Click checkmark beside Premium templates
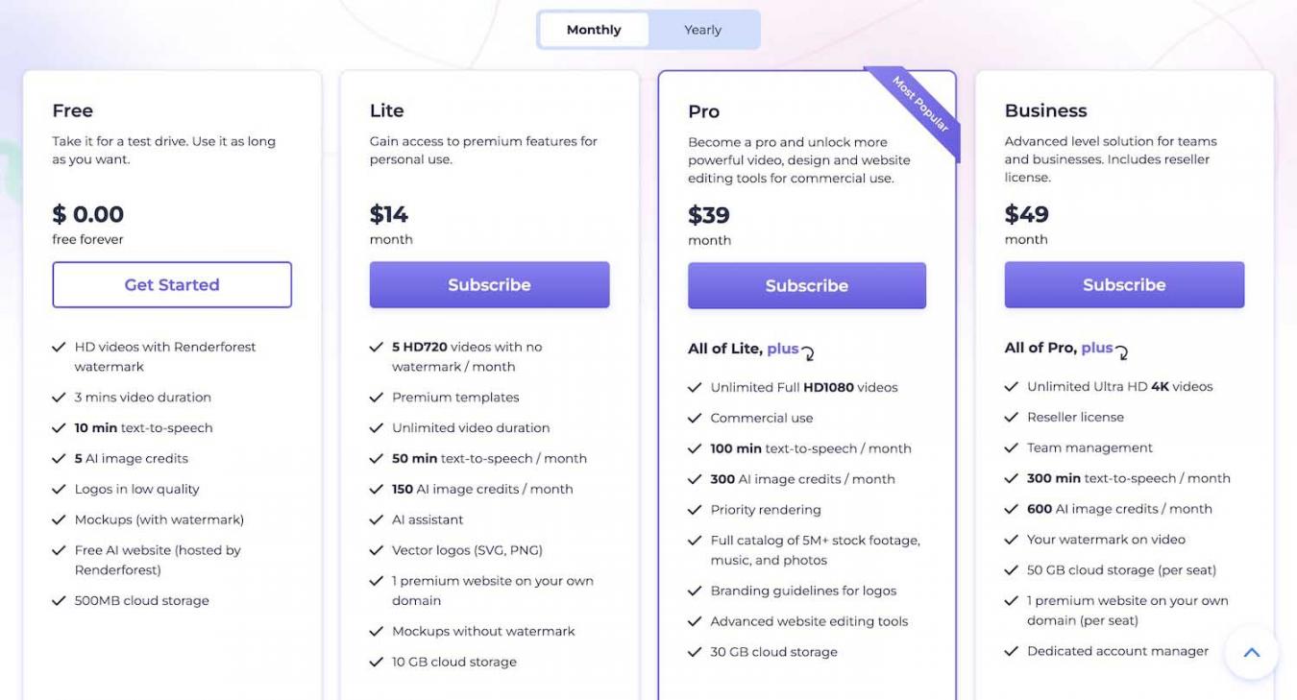Image resolution: width=1297 pixels, height=700 pixels. (x=377, y=398)
